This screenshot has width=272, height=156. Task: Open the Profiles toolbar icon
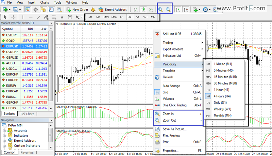15,10
